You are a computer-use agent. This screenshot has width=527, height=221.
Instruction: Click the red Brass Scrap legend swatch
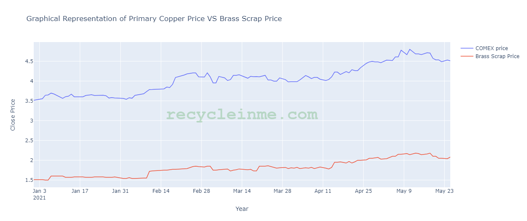(x=467, y=56)
